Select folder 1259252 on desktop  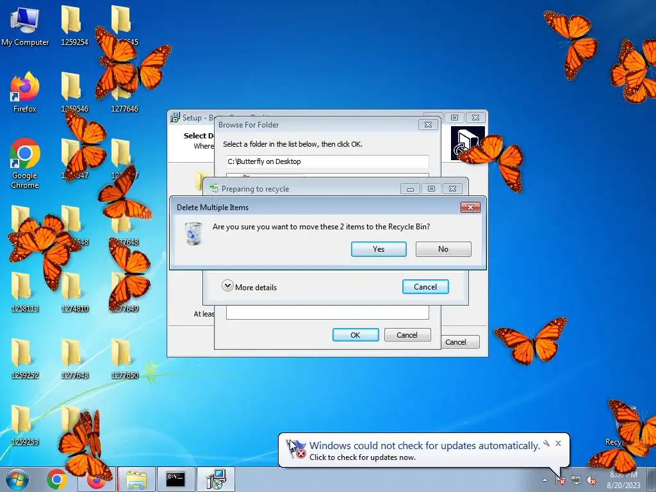[25, 359]
